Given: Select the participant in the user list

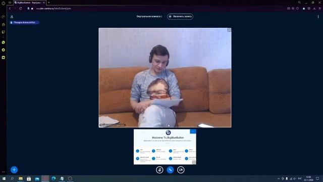Looking at the screenshot, I should pyautogui.click(x=24, y=22).
